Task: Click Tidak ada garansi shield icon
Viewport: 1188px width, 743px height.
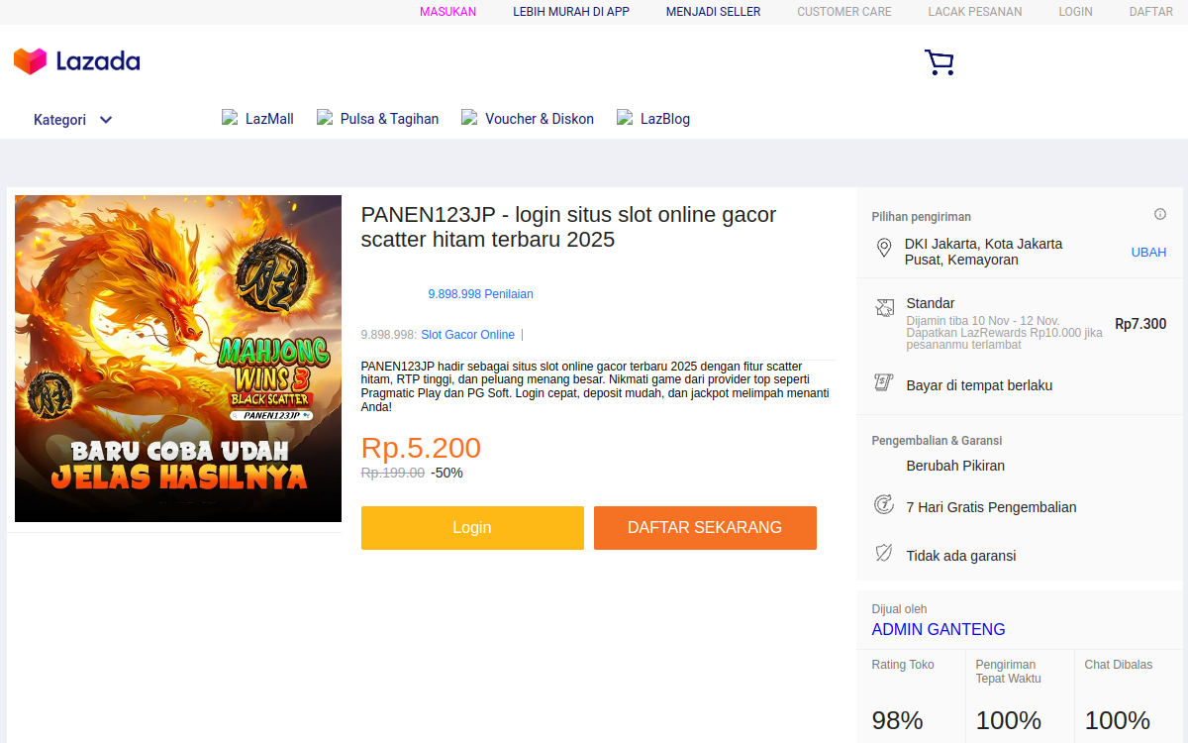Action: (884, 554)
